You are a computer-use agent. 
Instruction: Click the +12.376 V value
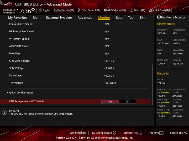(110, 83)
